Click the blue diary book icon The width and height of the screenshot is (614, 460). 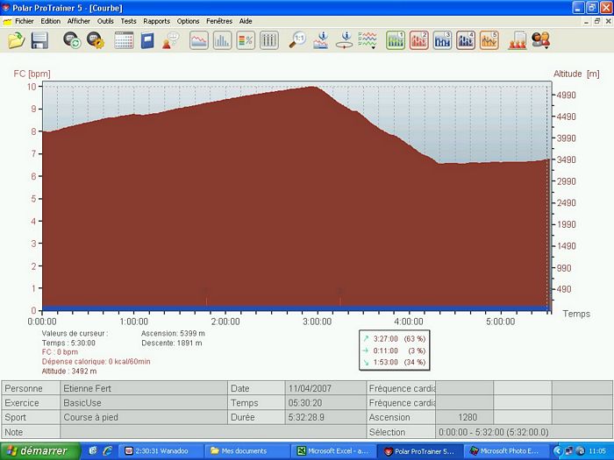click(x=146, y=40)
